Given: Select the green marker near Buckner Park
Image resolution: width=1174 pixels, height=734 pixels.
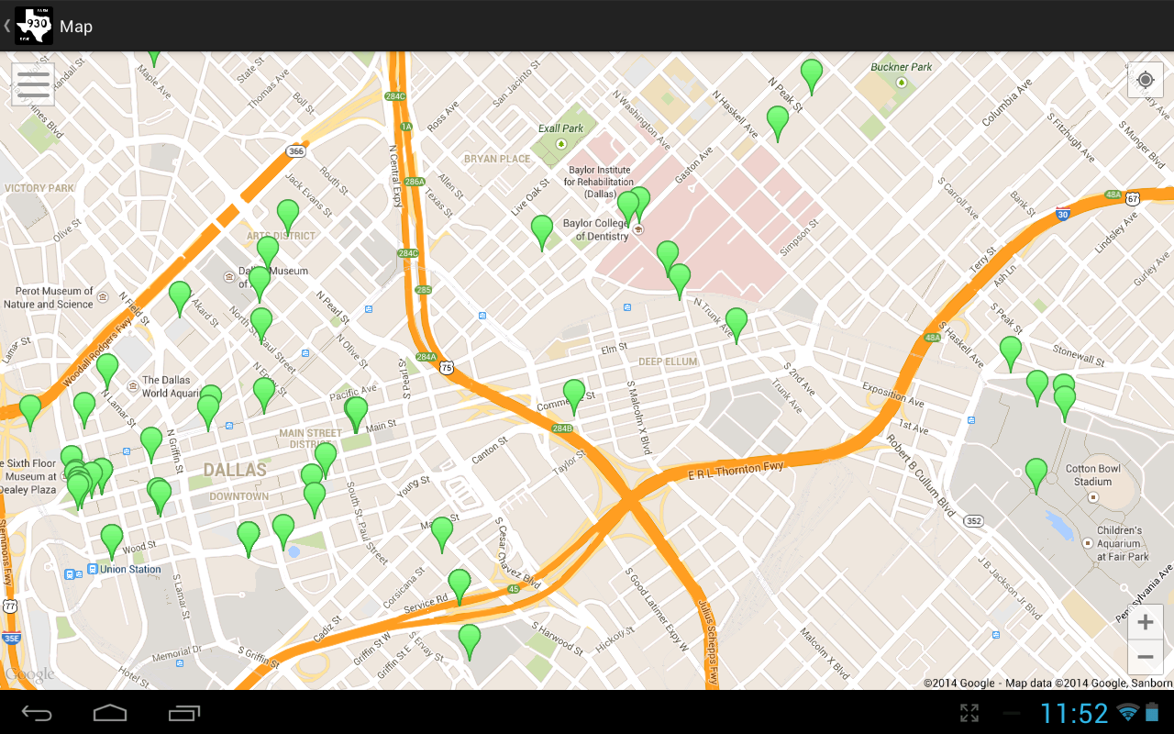Looking at the screenshot, I should (x=812, y=76).
